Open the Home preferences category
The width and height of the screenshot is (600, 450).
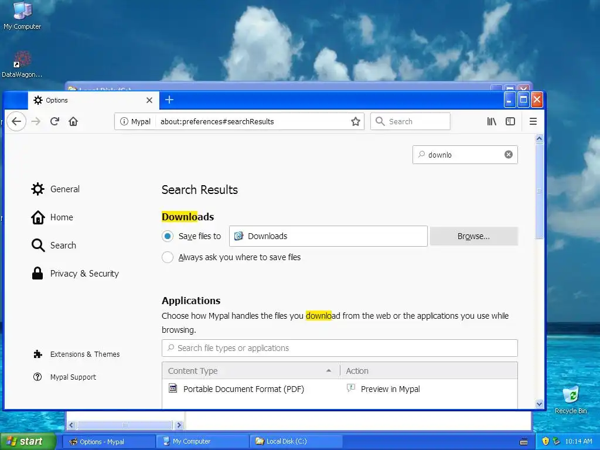pos(52,217)
